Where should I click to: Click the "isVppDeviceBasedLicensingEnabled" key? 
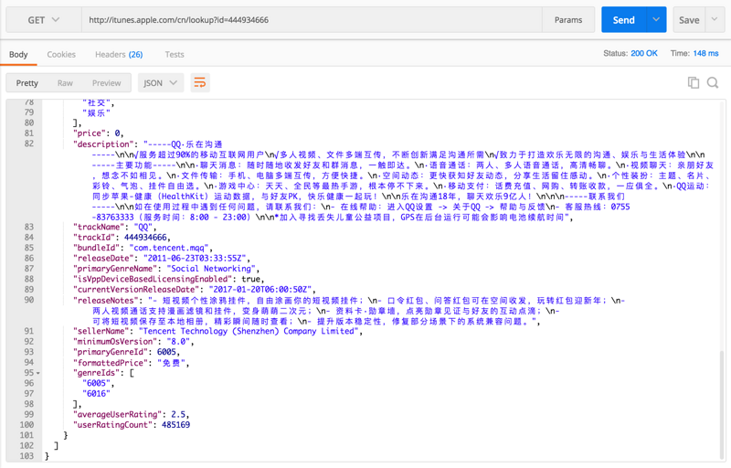click(x=153, y=279)
